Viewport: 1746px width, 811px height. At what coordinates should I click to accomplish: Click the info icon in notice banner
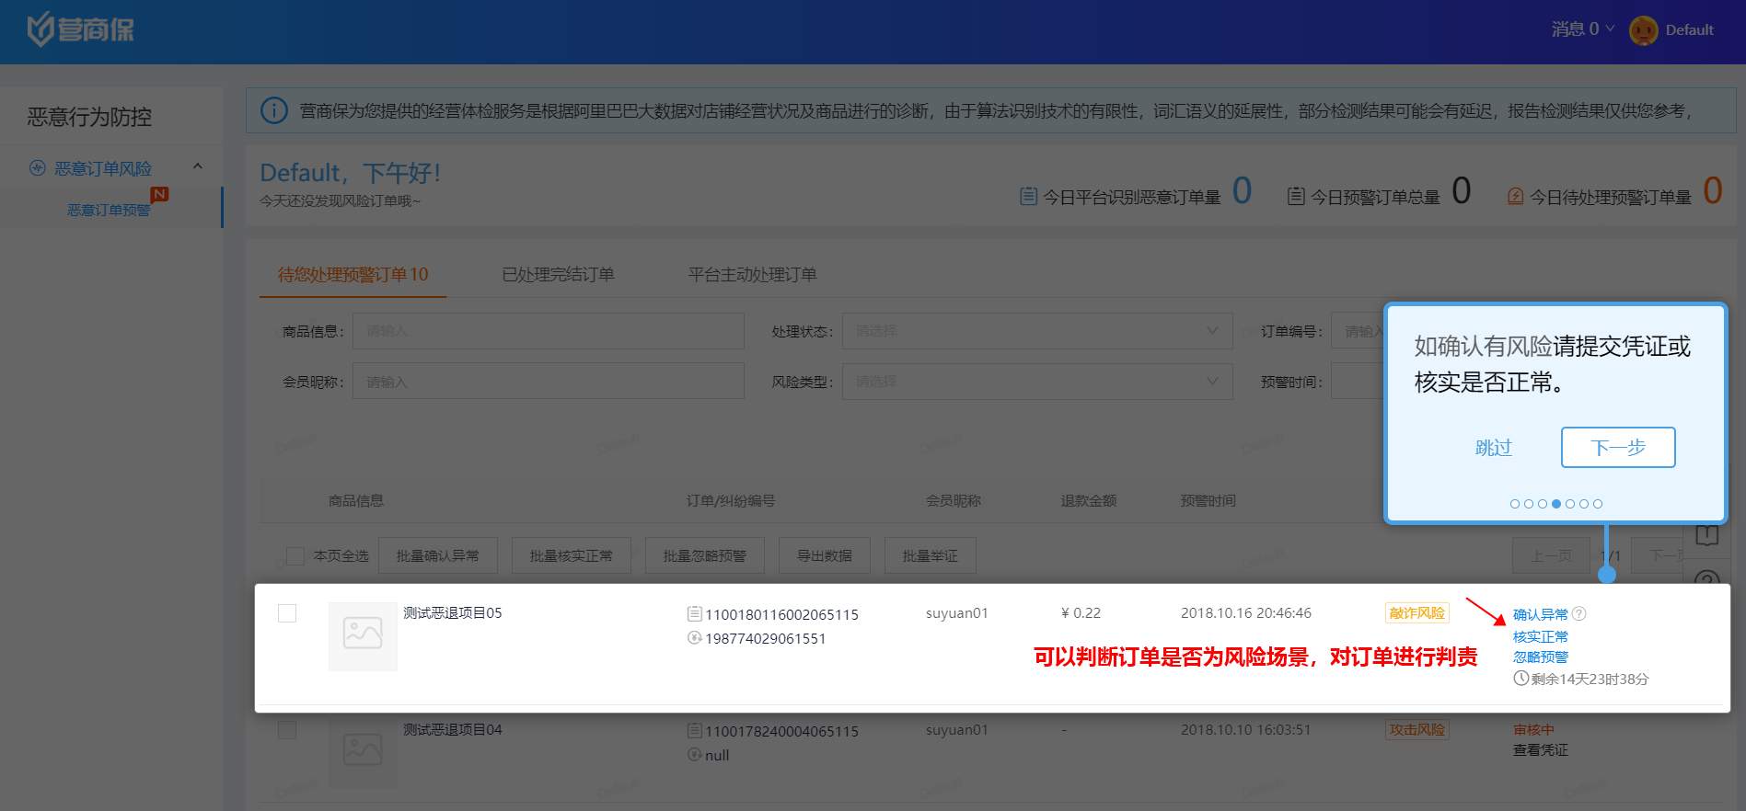[274, 111]
